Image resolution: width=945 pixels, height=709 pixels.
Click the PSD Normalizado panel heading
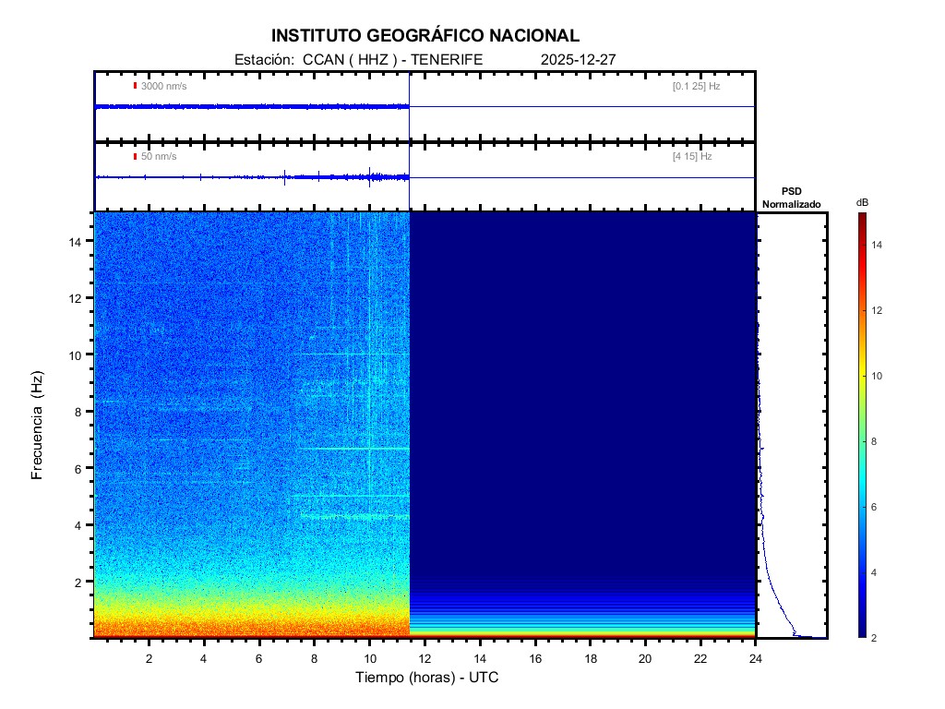pyautogui.click(x=791, y=198)
